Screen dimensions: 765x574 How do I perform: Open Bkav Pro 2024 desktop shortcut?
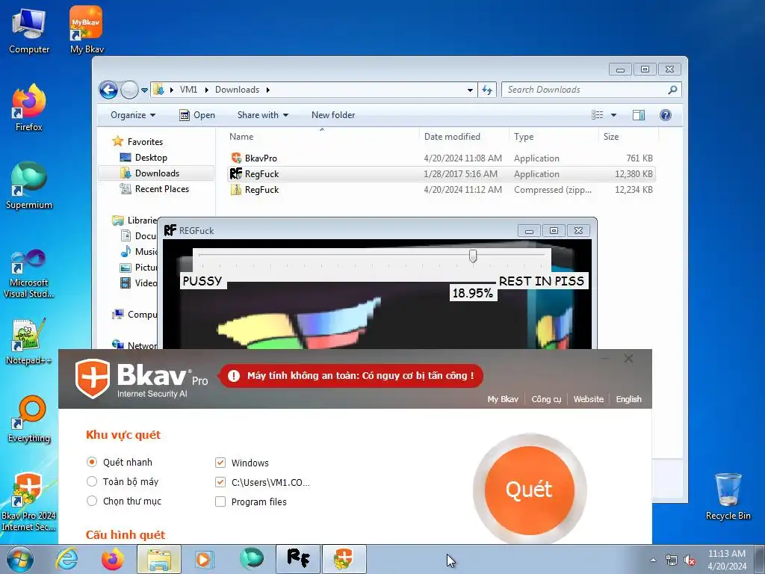click(29, 502)
